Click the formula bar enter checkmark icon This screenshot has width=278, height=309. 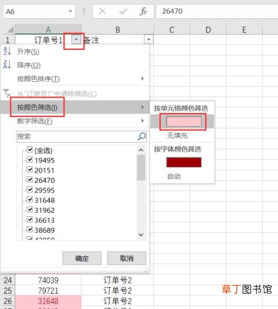(x=123, y=11)
